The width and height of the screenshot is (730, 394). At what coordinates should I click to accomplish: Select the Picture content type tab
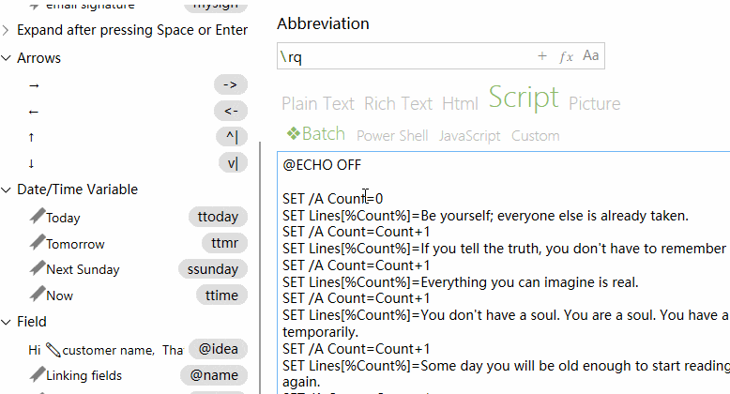594,103
